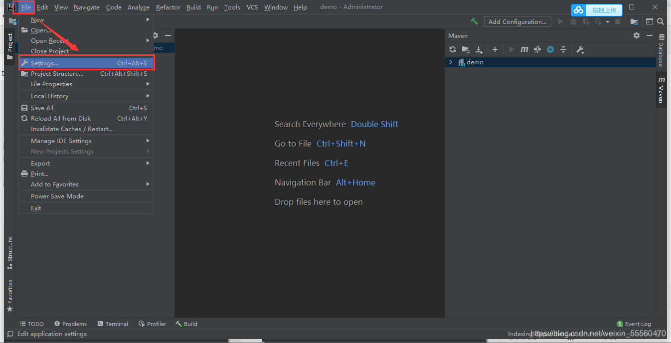Choose Print... from File menu

click(86, 174)
